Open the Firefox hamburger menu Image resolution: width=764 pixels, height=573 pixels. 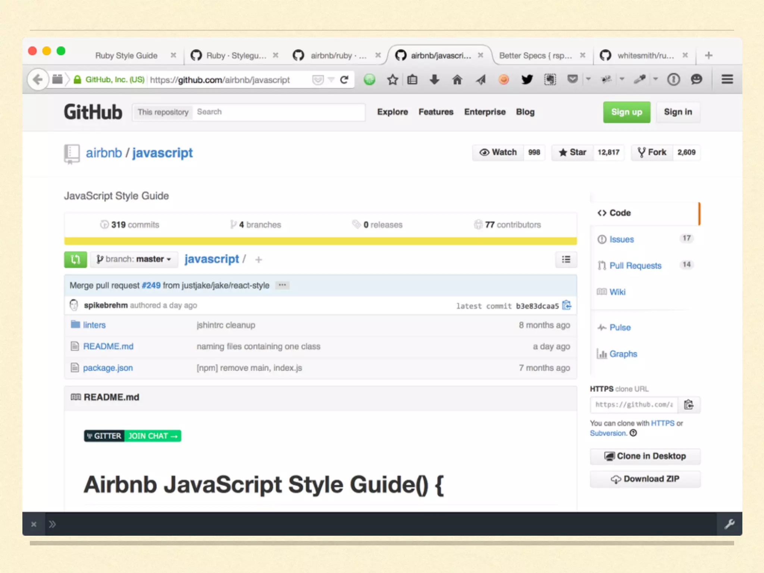click(727, 79)
